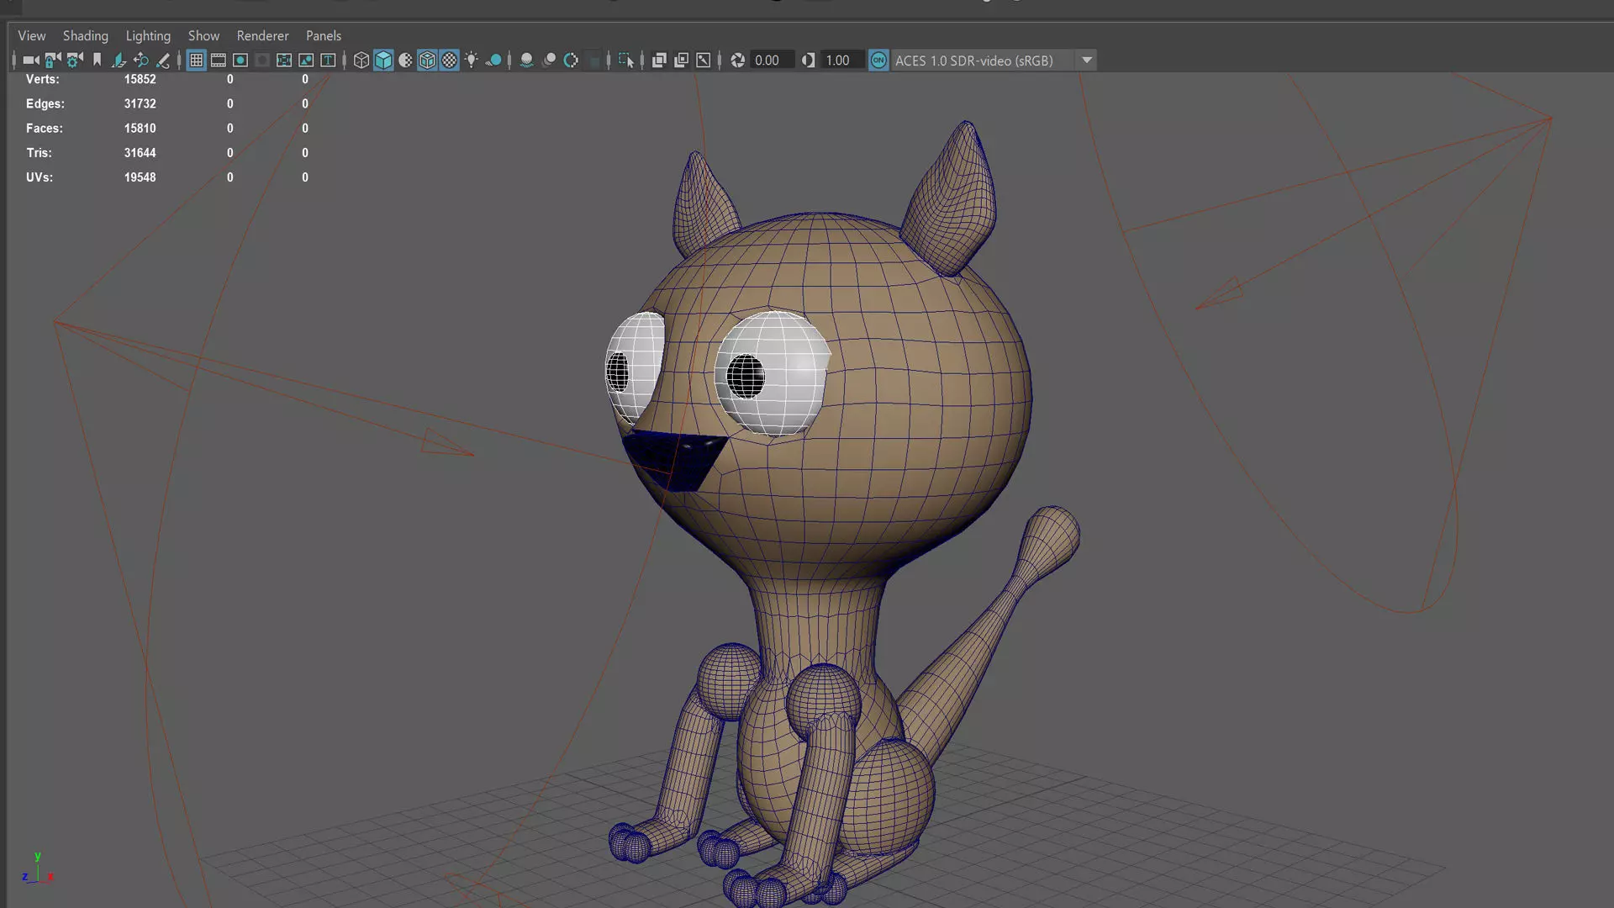This screenshot has height=908, width=1614.
Task: Open the View menu
Action: tap(32, 36)
